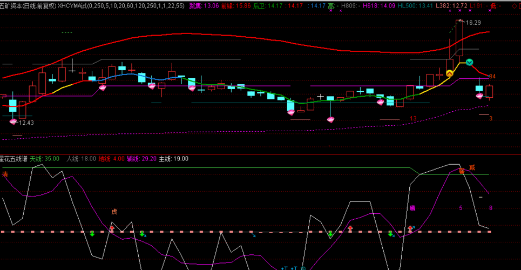Viewport: 521px width, 270px height.
Task: Click the yellow up-arrow circle signal marker
Action: pyautogui.click(x=450, y=73)
